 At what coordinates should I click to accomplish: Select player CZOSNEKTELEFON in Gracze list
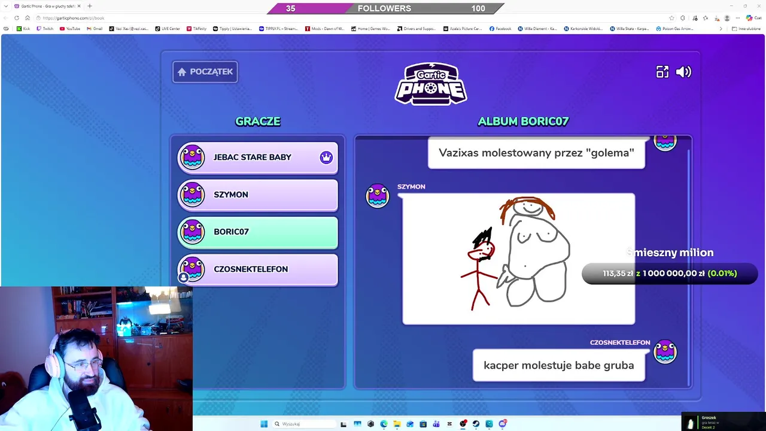(x=258, y=269)
